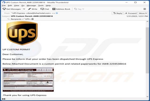This screenshot has width=150, height=101.
Task: Click scroll up arrow of message pane
Action: (x=147, y=21)
